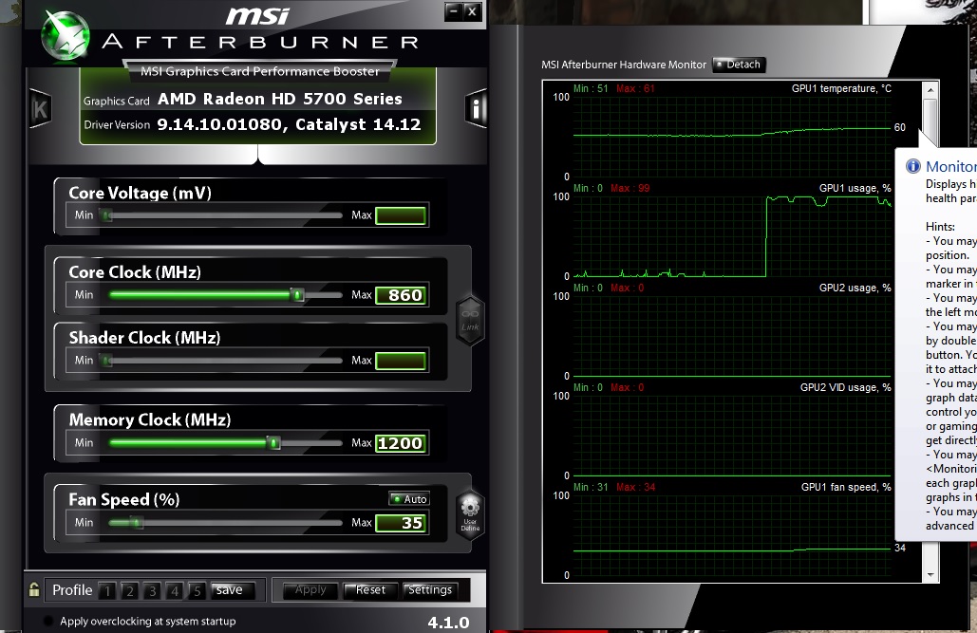Select profile slot 2

(129, 590)
